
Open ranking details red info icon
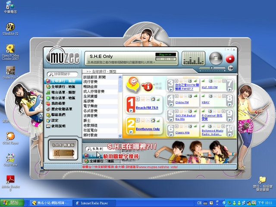click(x=147, y=87)
